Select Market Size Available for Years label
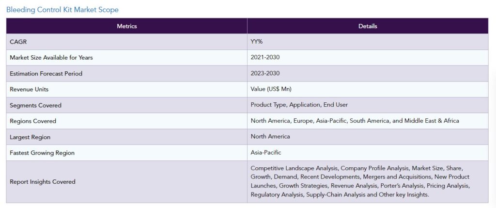Image resolution: width=496 pixels, height=208 pixels. tap(51, 58)
